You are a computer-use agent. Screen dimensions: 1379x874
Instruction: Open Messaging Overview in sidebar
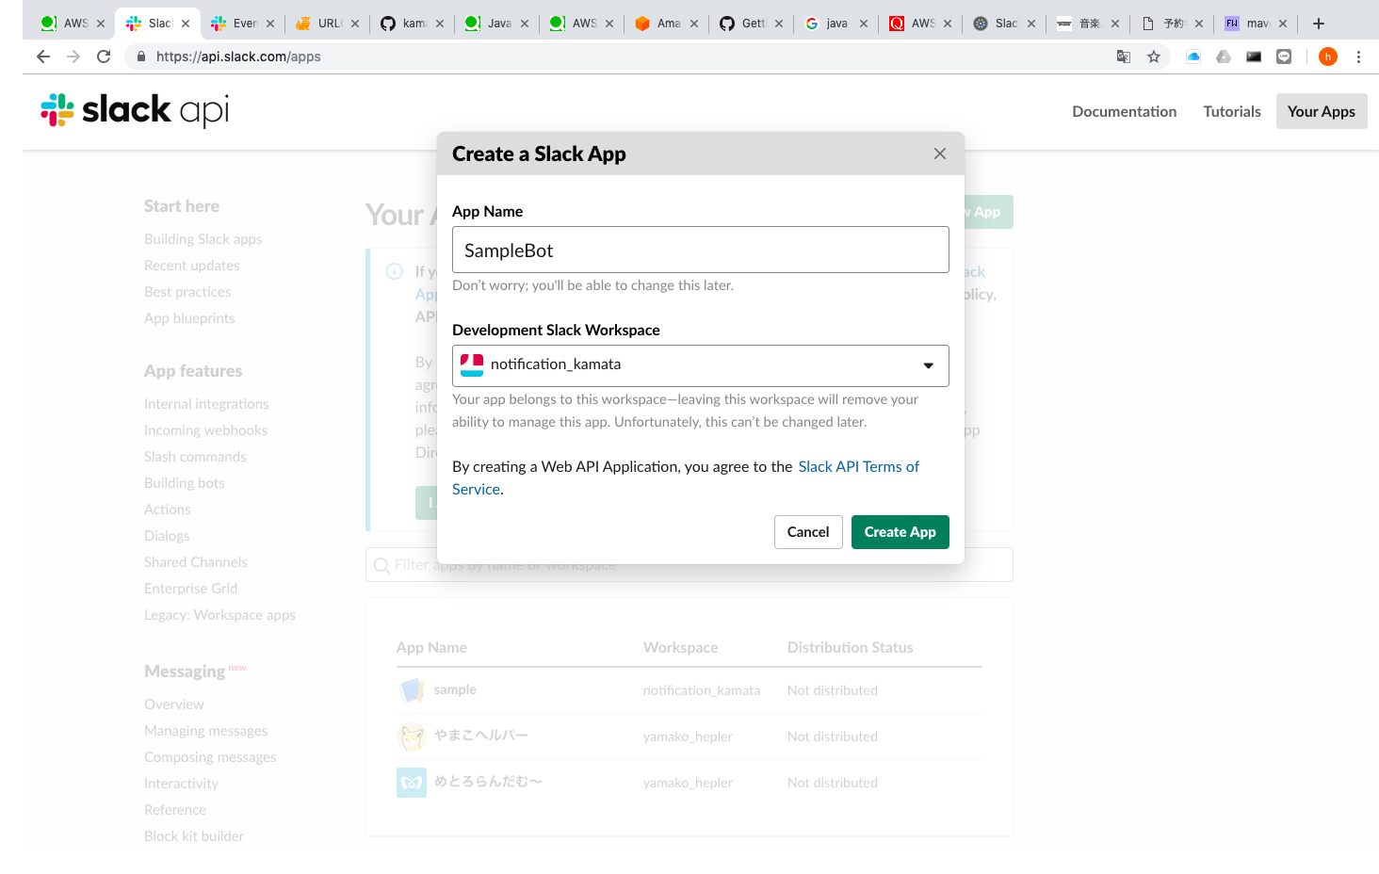tap(174, 704)
